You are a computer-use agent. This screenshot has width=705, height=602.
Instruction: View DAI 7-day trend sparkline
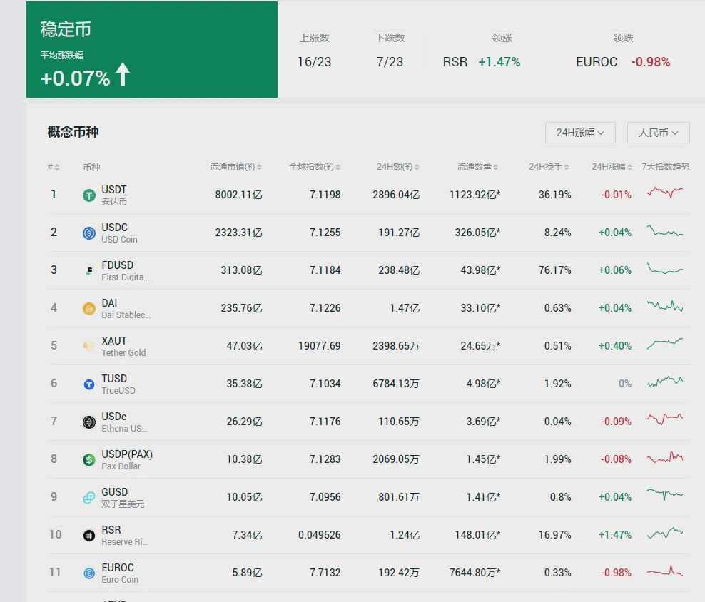click(x=665, y=306)
